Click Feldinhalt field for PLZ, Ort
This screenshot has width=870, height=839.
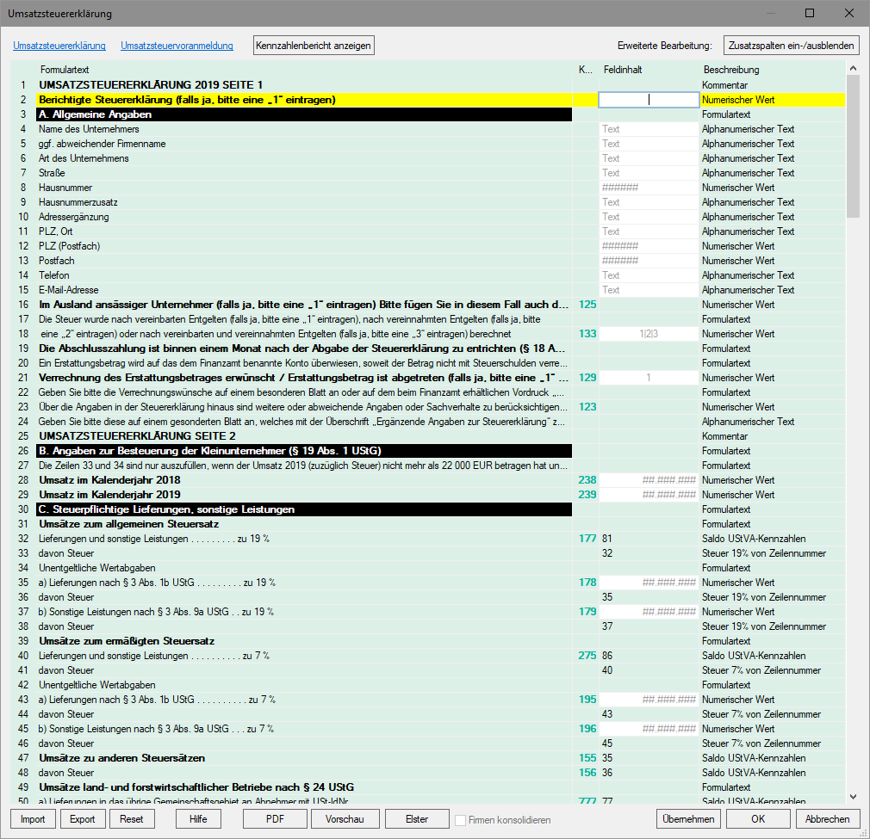click(649, 231)
